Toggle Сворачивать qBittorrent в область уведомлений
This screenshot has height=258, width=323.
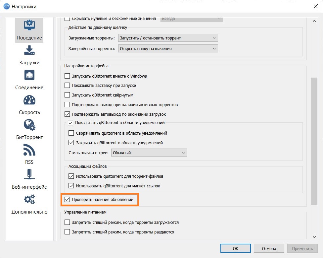tap(71, 133)
